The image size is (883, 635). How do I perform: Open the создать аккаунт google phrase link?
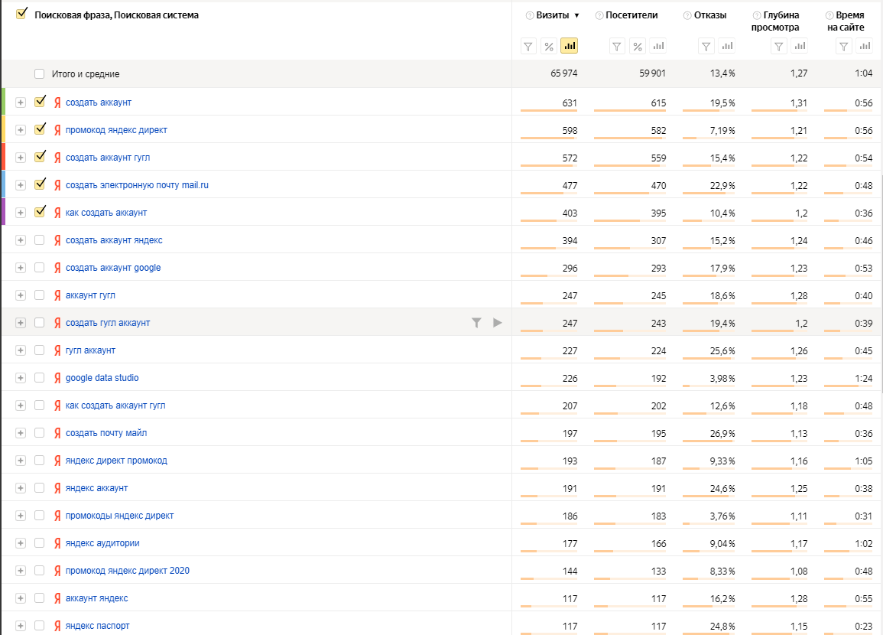113,269
